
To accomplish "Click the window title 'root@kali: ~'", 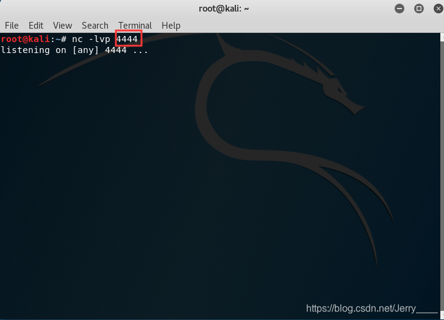I will click(224, 9).
